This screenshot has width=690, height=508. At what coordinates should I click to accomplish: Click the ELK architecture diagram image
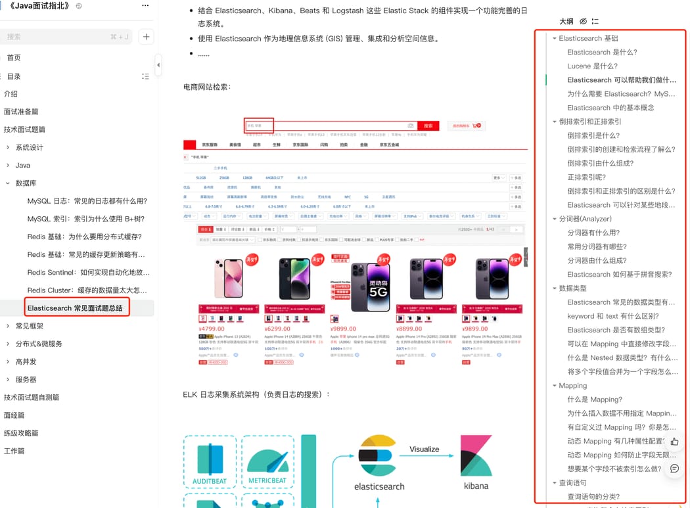pos(338,471)
